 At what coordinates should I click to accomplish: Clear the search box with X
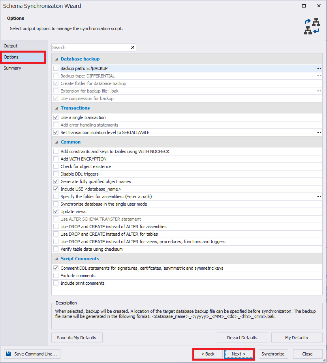[133, 47]
